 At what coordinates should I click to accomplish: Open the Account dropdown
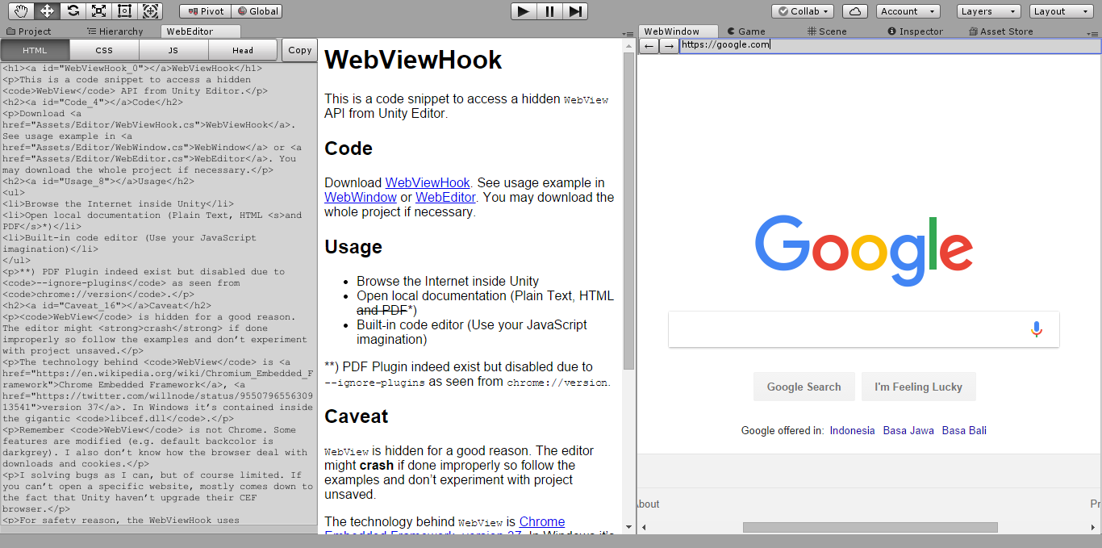908,11
